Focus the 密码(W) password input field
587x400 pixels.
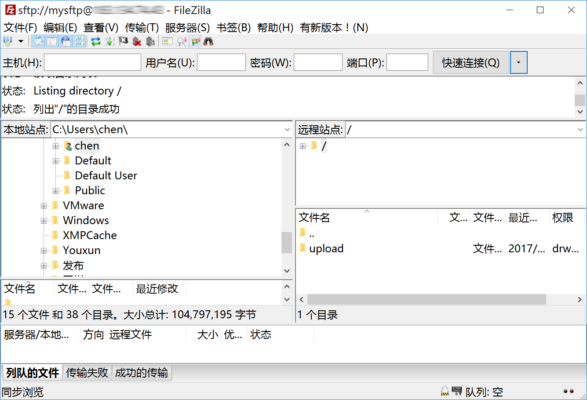click(x=318, y=62)
